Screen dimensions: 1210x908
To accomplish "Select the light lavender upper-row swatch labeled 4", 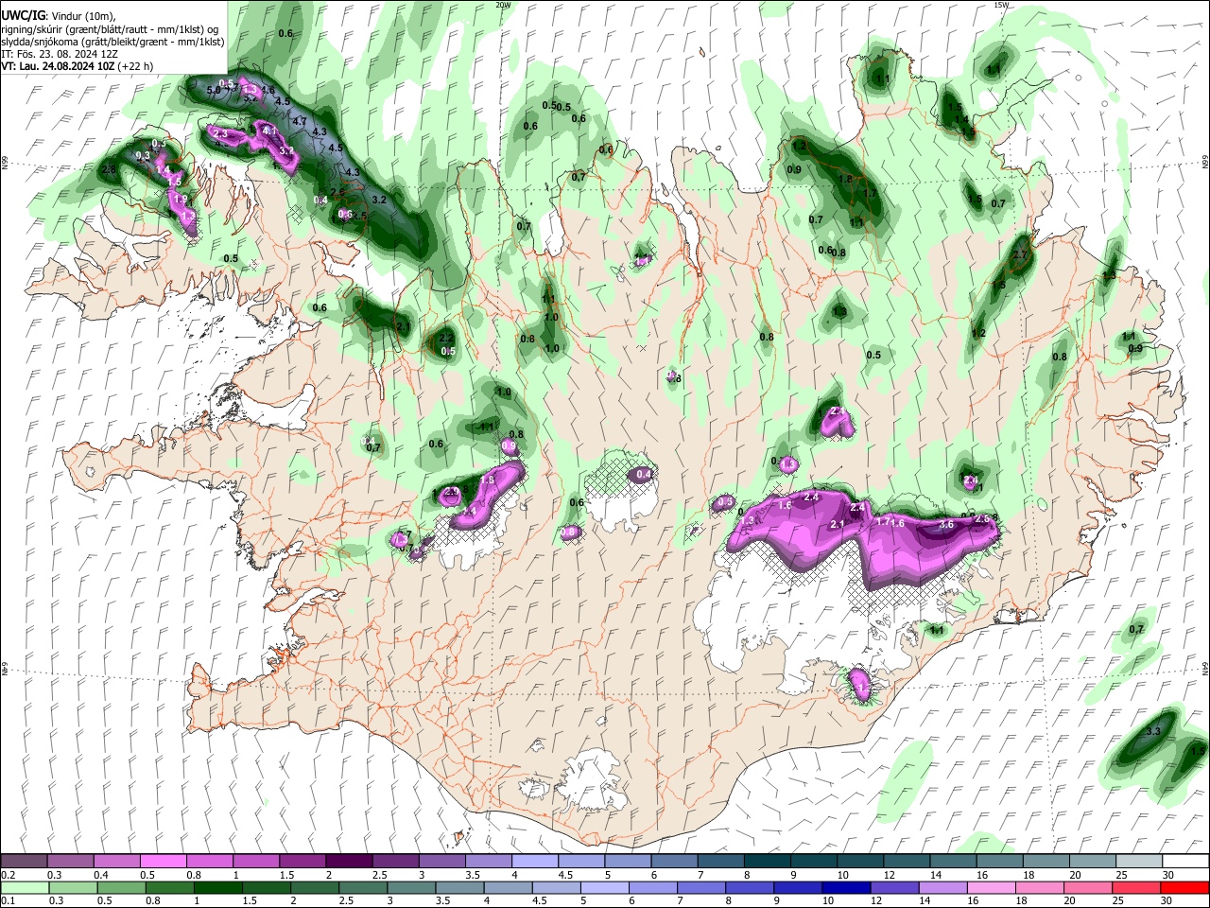I will tap(534, 862).
